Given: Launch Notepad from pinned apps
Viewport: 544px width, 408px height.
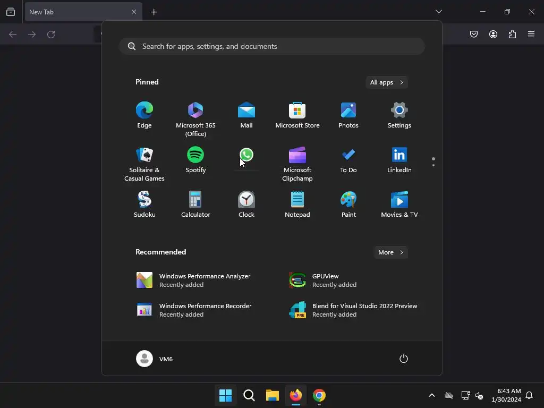Looking at the screenshot, I should point(297,205).
